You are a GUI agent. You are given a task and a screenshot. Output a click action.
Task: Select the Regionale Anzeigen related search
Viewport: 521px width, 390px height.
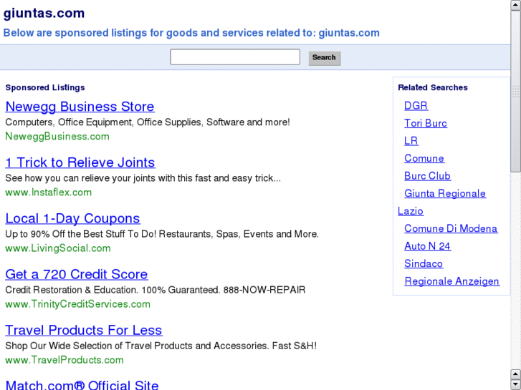coord(452,281)
